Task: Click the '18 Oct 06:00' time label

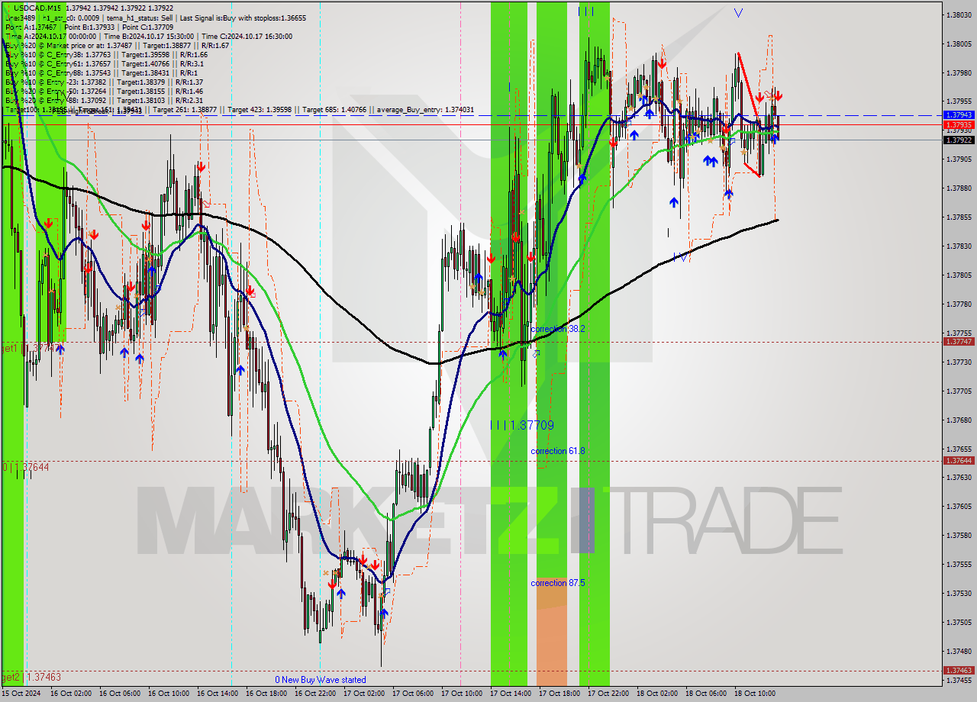Action: pyautogui.click(x=706, y=694)
